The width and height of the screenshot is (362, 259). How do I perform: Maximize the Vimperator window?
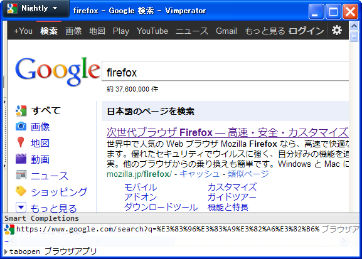click(333, 11)
